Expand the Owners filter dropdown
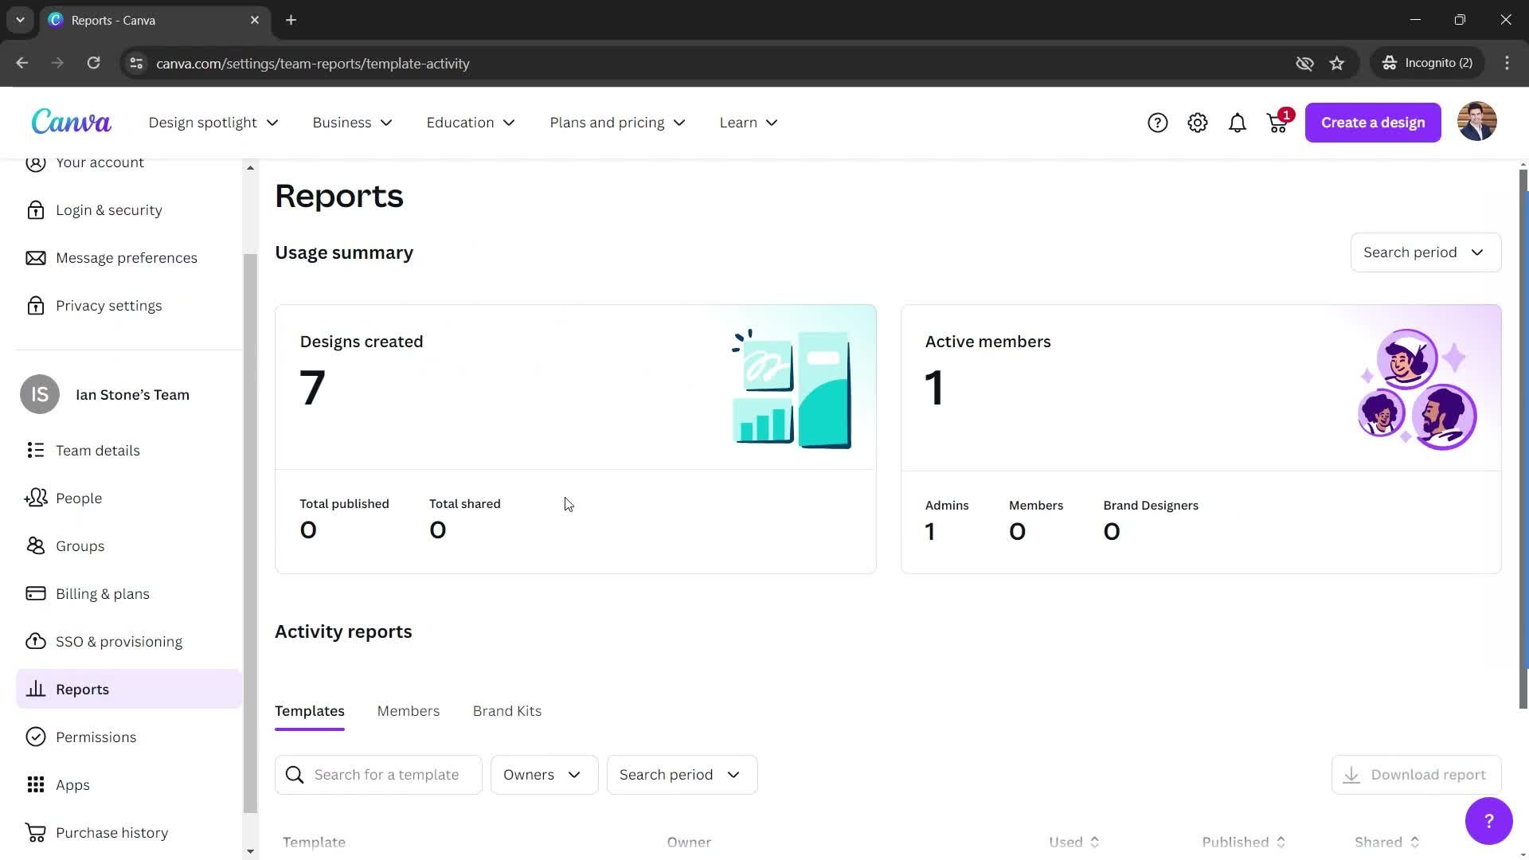The image size is (1529, 860). 542,775
